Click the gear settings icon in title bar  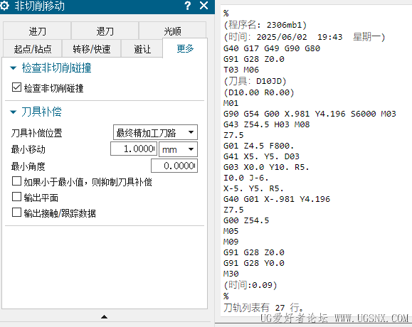[4, 5]
